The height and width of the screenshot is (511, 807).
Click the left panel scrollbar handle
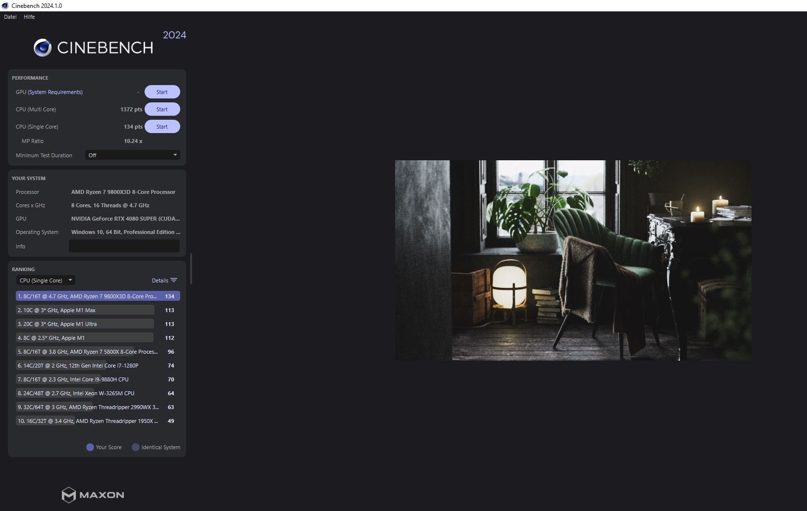pyautogui.click(x=191, y=269)
